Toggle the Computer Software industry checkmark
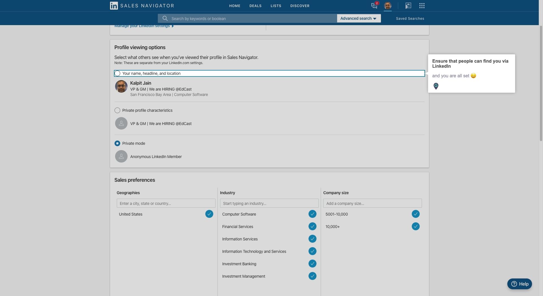Image resolution: width=543 pixels, height=296 pixels. click(x=313, y=214)
